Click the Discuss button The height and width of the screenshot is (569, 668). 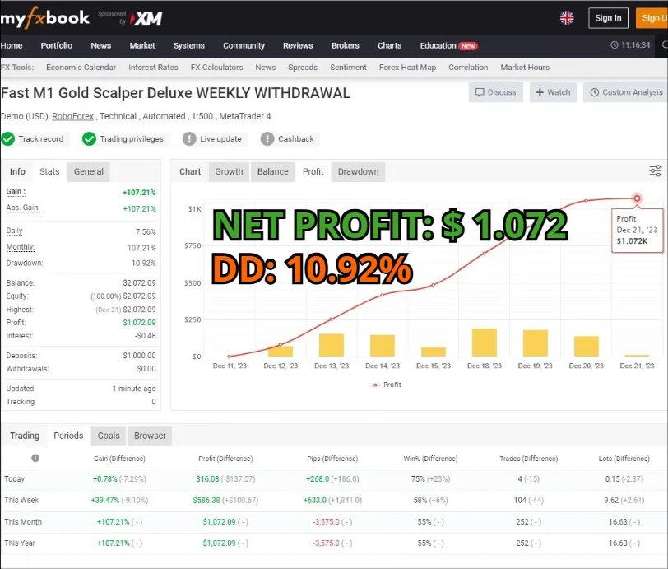click(496, 92)
